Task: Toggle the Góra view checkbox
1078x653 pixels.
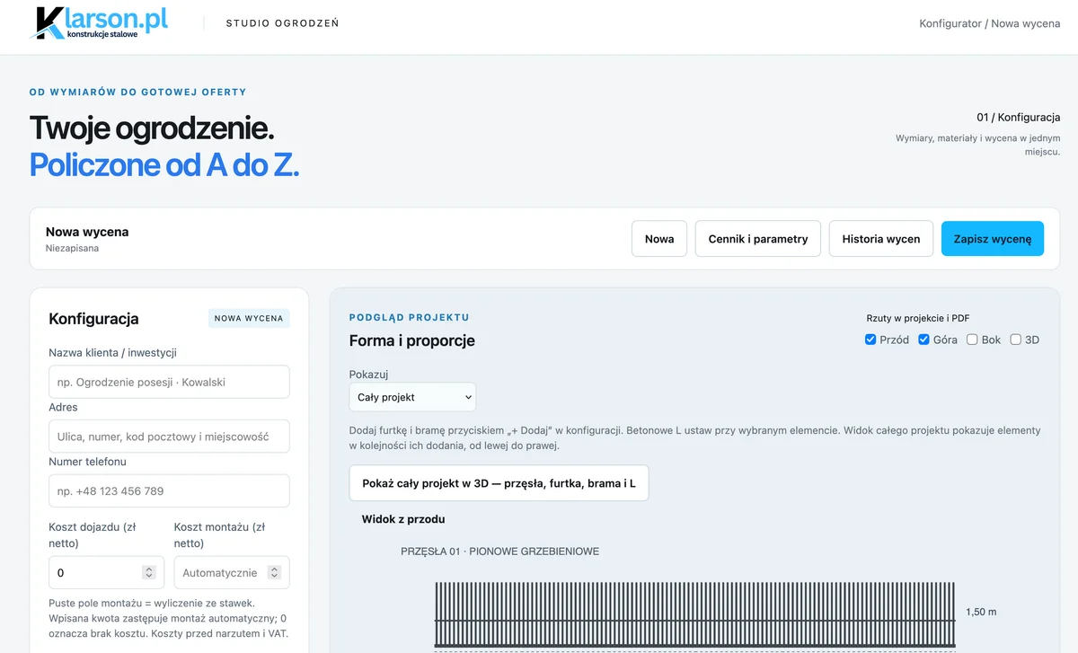Action: tap(923, 340)
